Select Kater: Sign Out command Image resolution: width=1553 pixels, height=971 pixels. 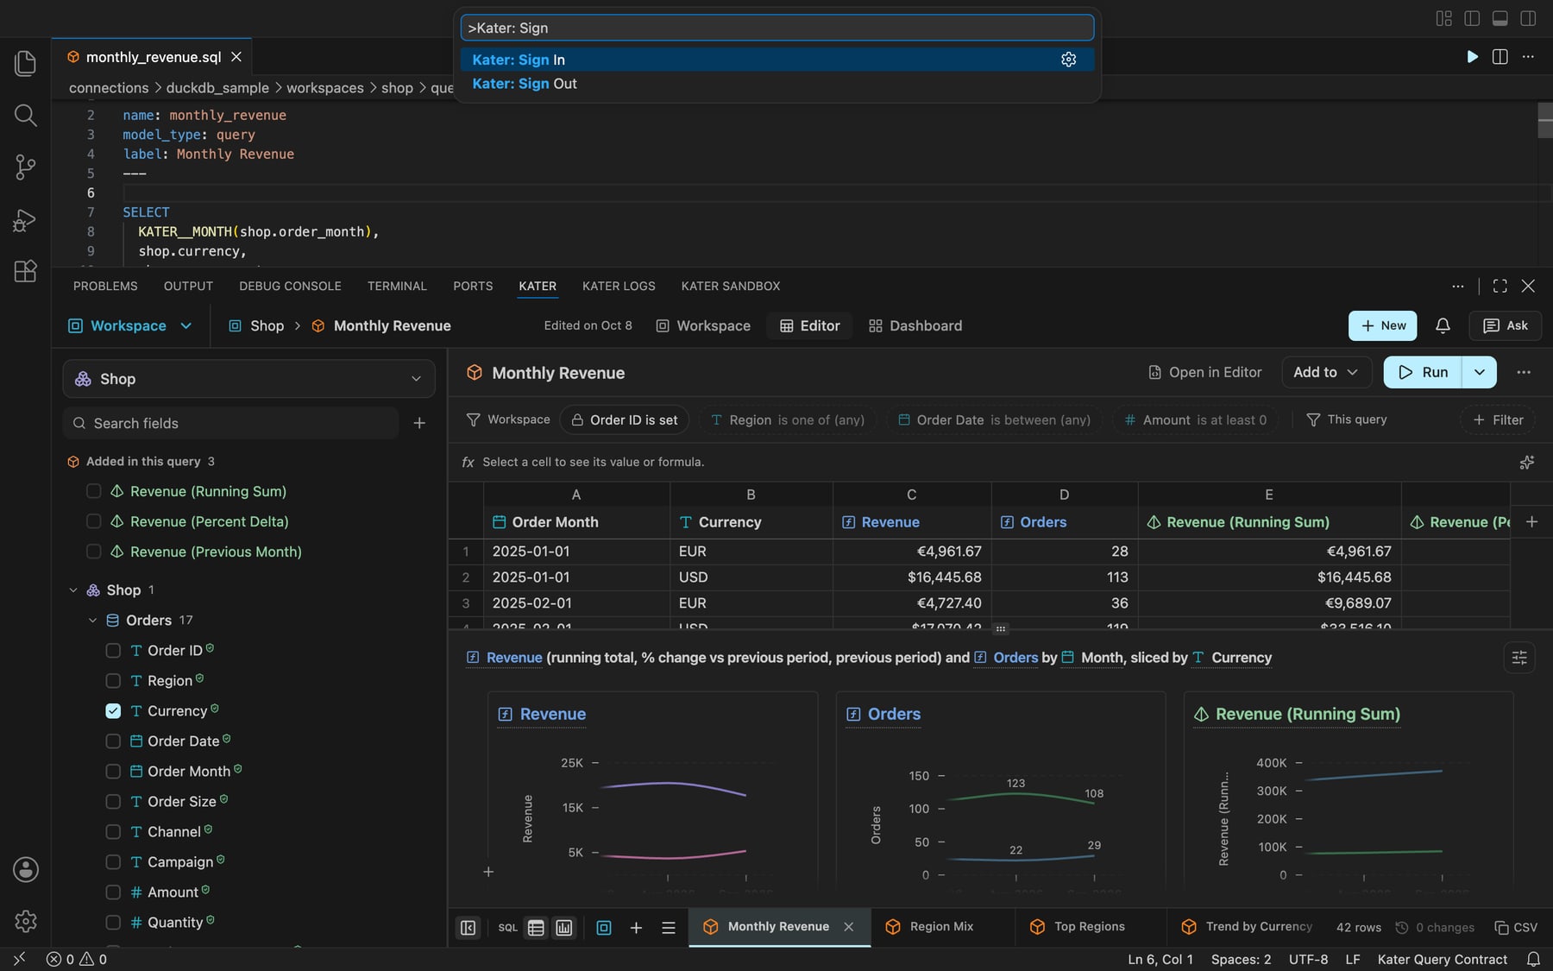click(776, 84)
